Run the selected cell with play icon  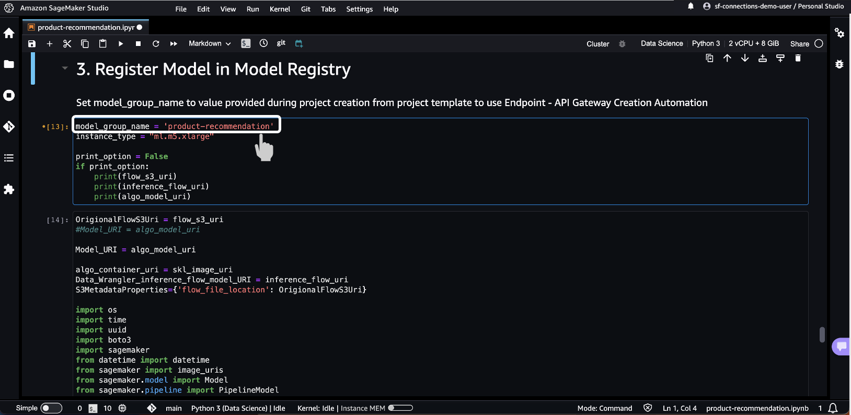(x=120, y=44)
